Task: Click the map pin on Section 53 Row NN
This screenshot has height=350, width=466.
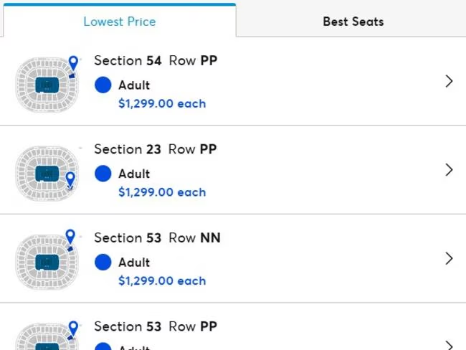Action: pyautogui.click(x=70, y=237)
